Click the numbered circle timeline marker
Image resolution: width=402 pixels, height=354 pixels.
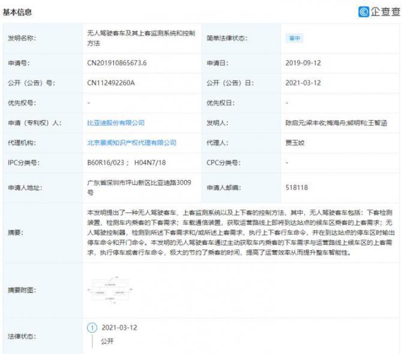[x=92, y=328]
